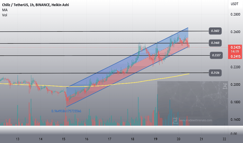Screen dimensions: 243x143
Task: Click date 16 on the time axis
Action: [x=87, y=139]
